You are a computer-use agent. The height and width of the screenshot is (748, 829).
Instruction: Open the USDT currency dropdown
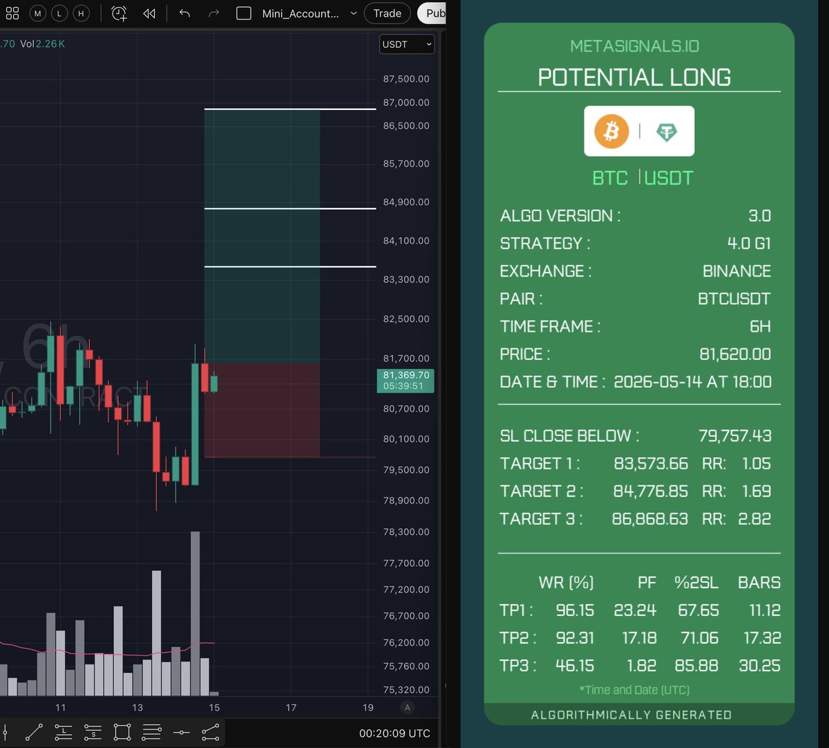(x=407, y=44)
